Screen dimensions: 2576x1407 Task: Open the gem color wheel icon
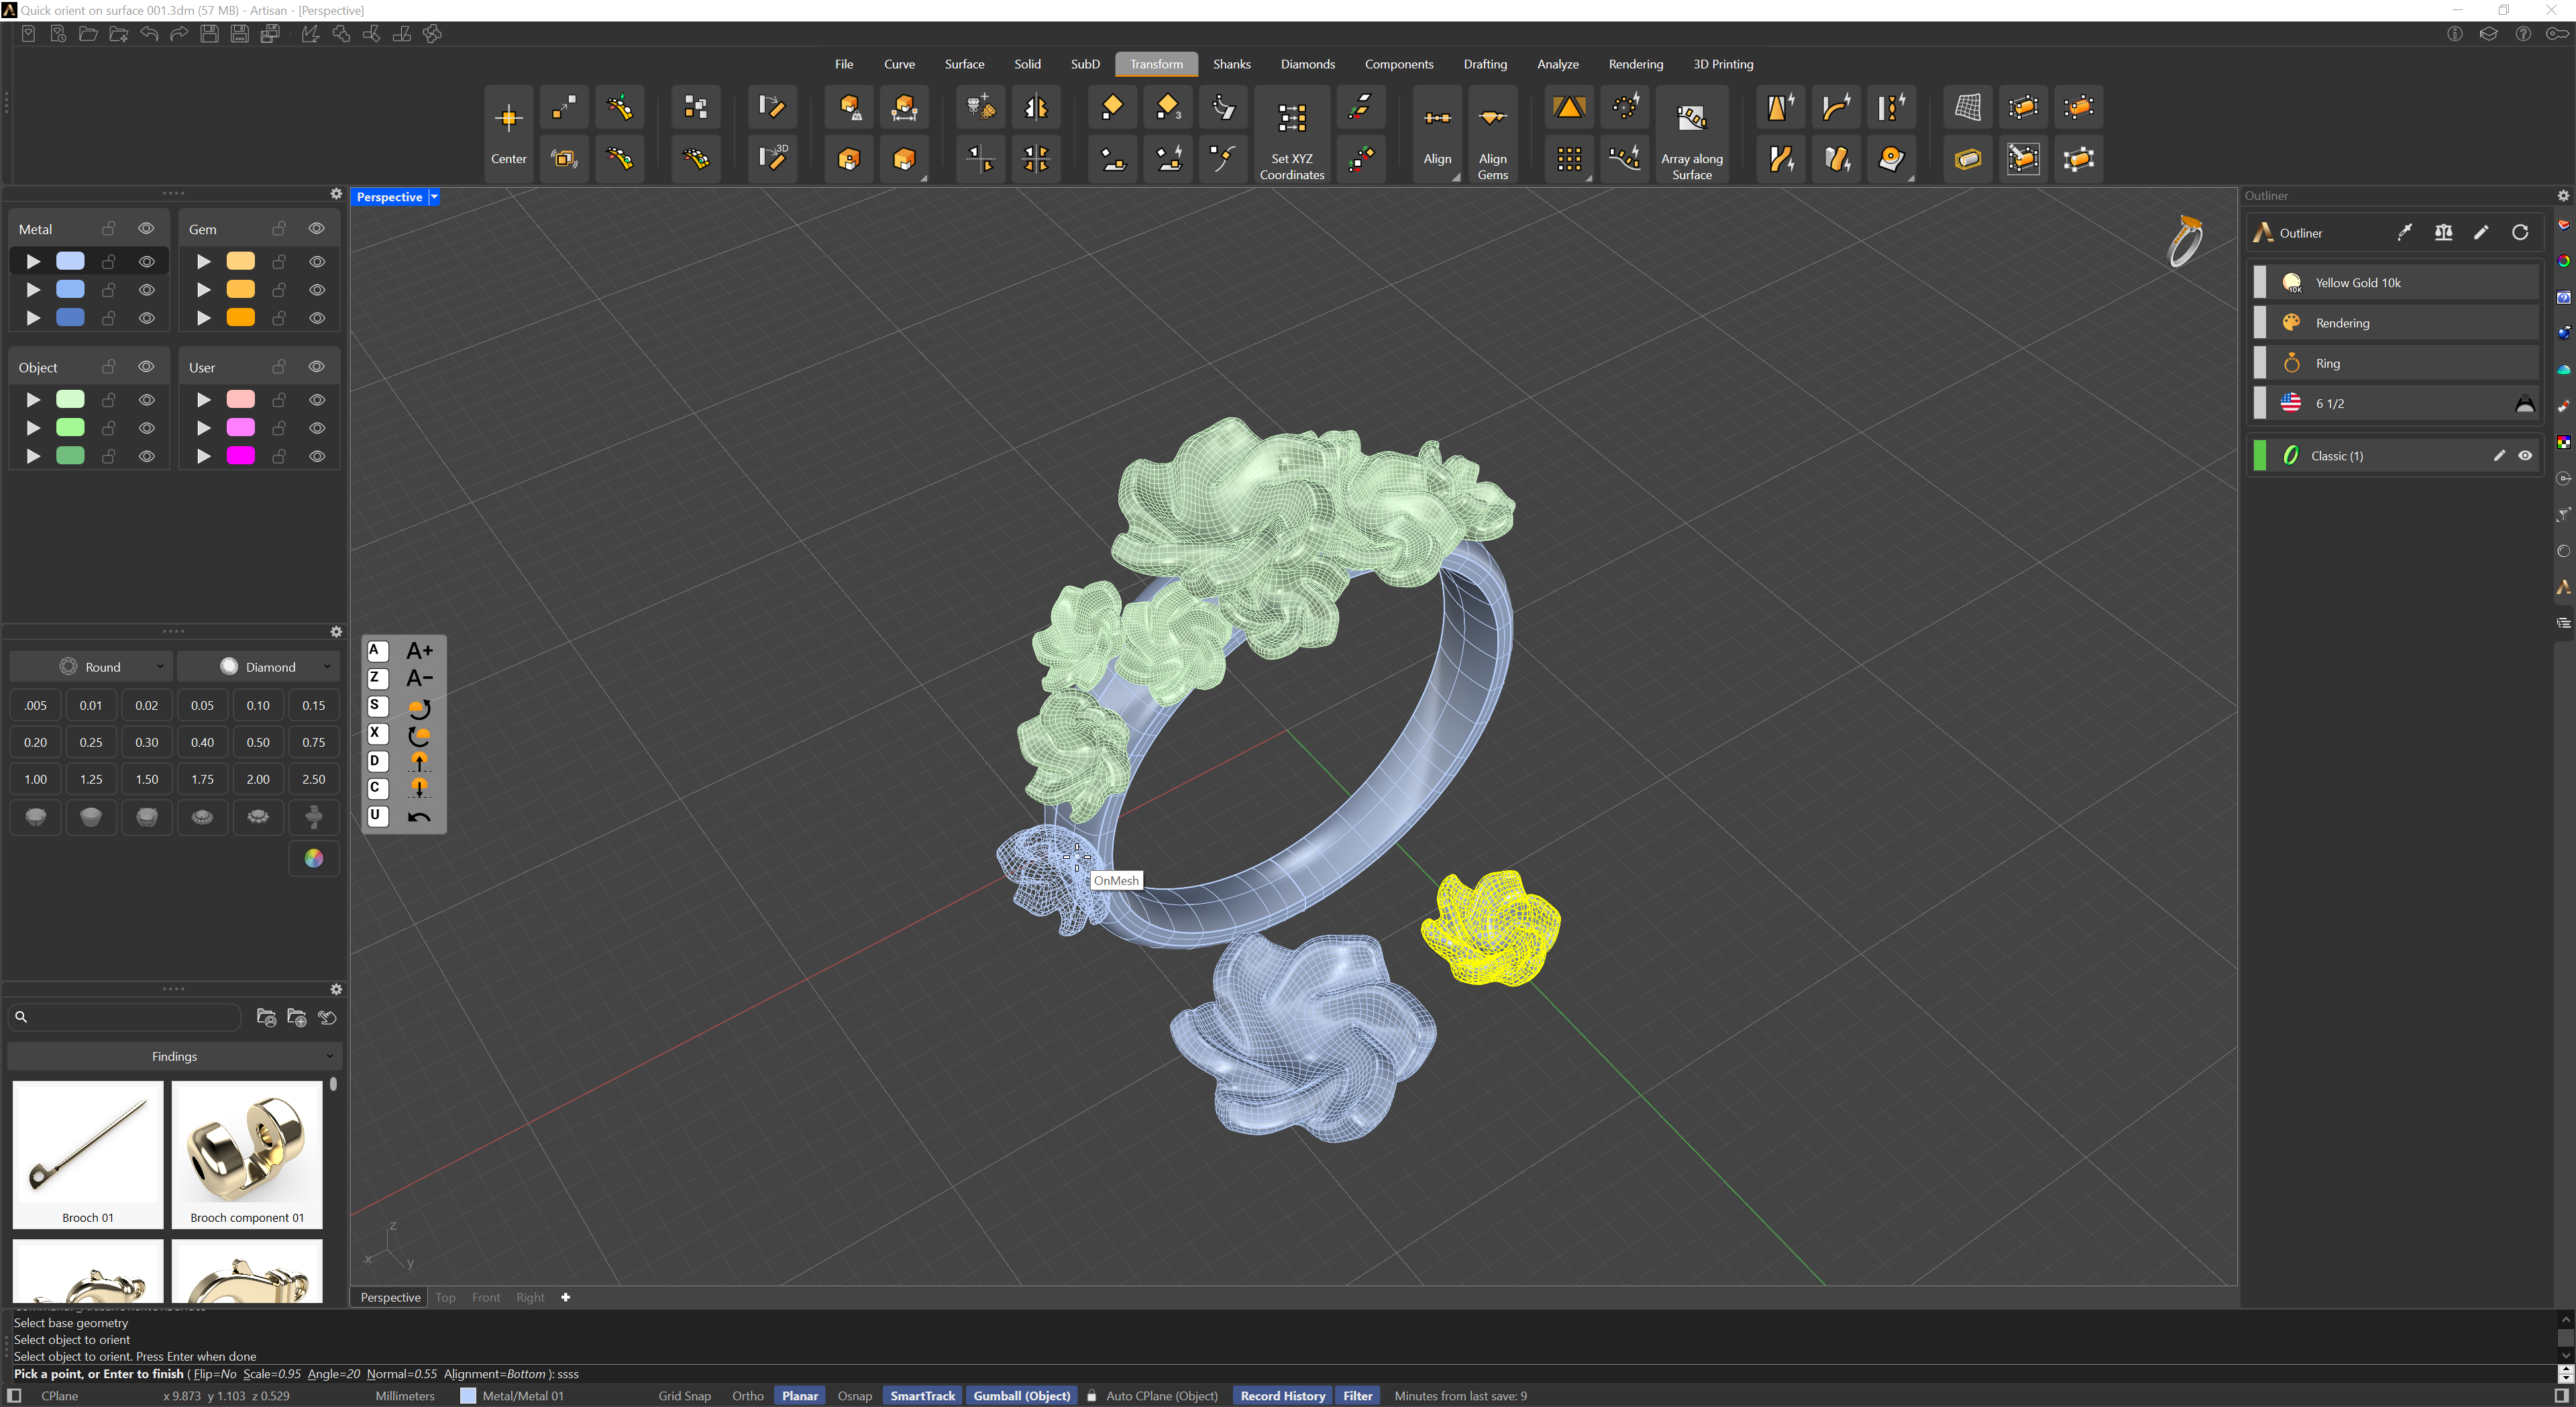point(313,858)
